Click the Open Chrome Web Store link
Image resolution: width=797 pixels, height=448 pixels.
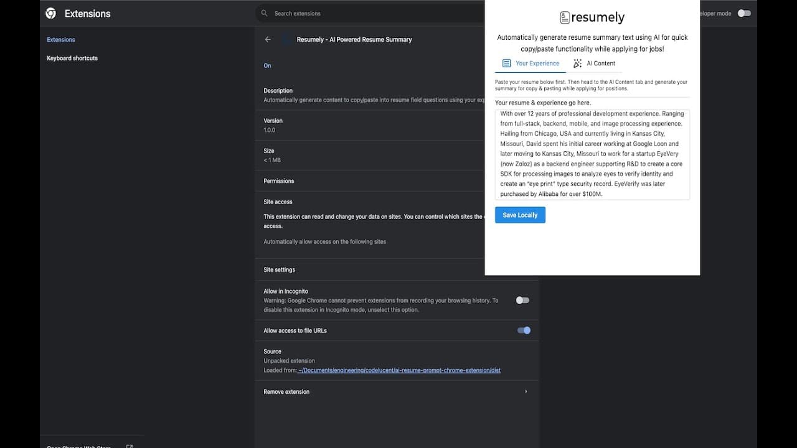pos(79,446)
